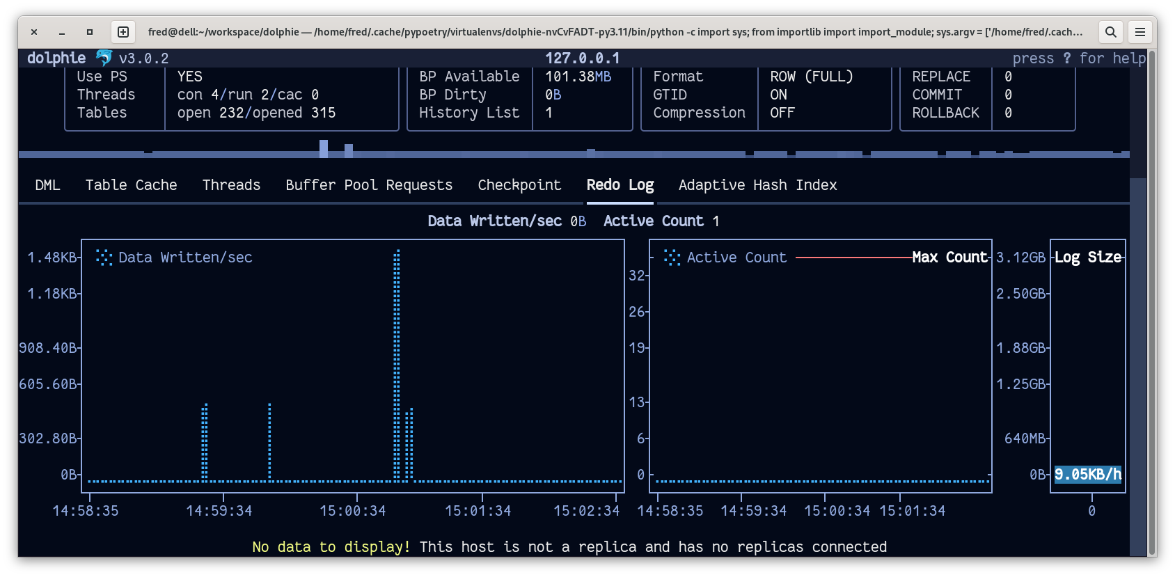Click the dolphin logo emoji

(x=104, y=58)
